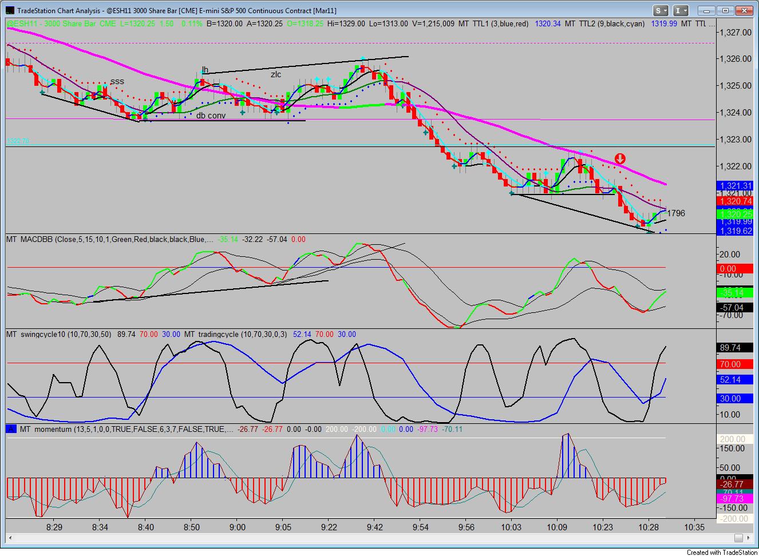Click the red 1,320.74 price marker
The image size is (759, 556).
734,201
